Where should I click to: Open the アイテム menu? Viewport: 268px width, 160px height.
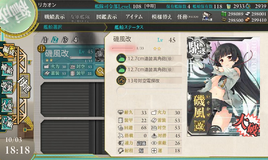coord(134,17)
